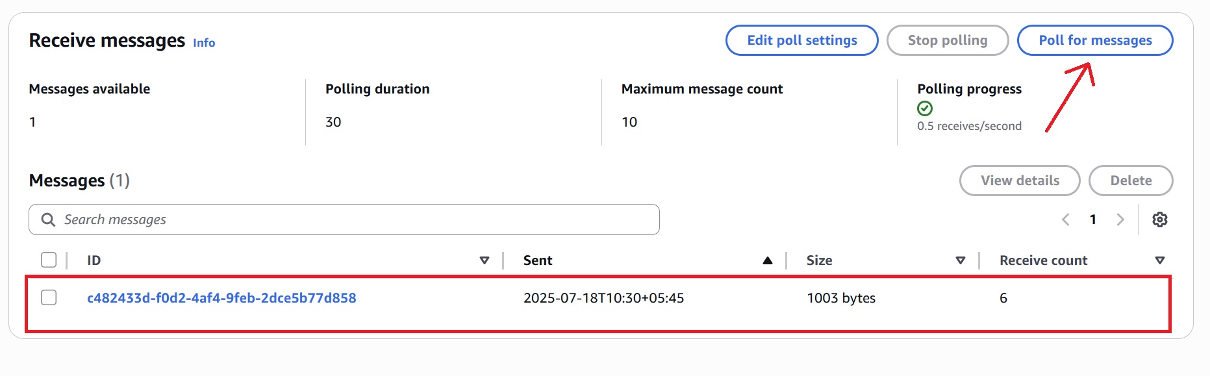Click inside the Search messages field
Viewport: 1210px width, 376px height.
tap(260, 219)
